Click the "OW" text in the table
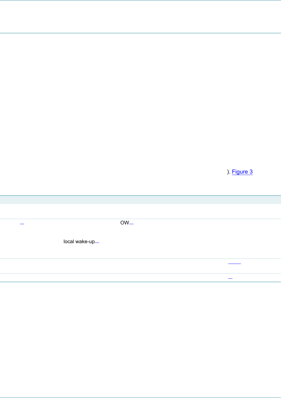Image resolution: width=281 pixels, height=398 pixels. (x=125, y=223)
